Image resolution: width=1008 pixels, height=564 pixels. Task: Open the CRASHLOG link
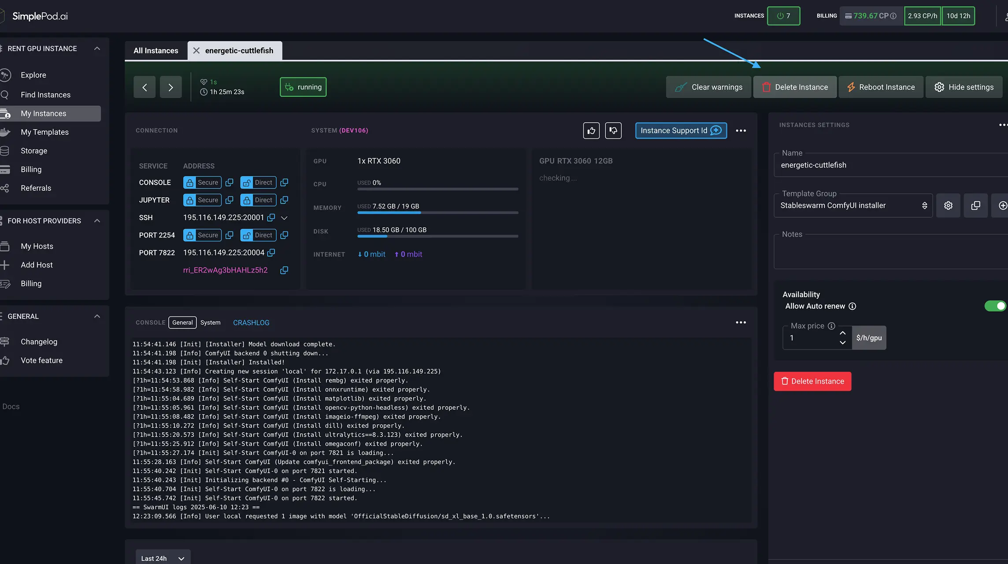click(x=251, y=323)
